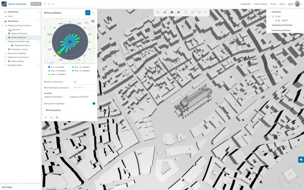
Task: Click the back arrow icon next to project name
Action: point(45,4)
